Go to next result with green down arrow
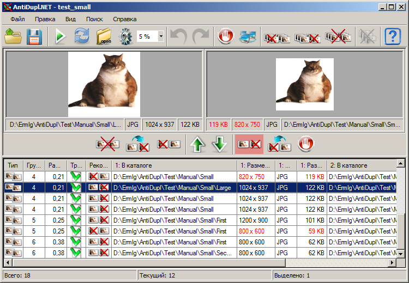 tap(219, 144)
